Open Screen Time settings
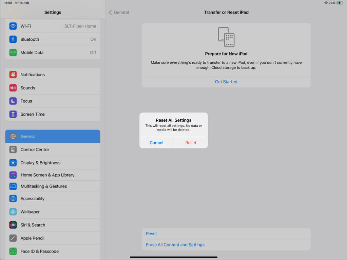The width and height of the screenshot is (347, 260). point(53,114)
